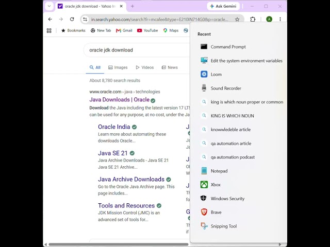Click Ask Gemini button
Image resolution: width=330 pixels, height=247 pixels.
pos(223,6)
